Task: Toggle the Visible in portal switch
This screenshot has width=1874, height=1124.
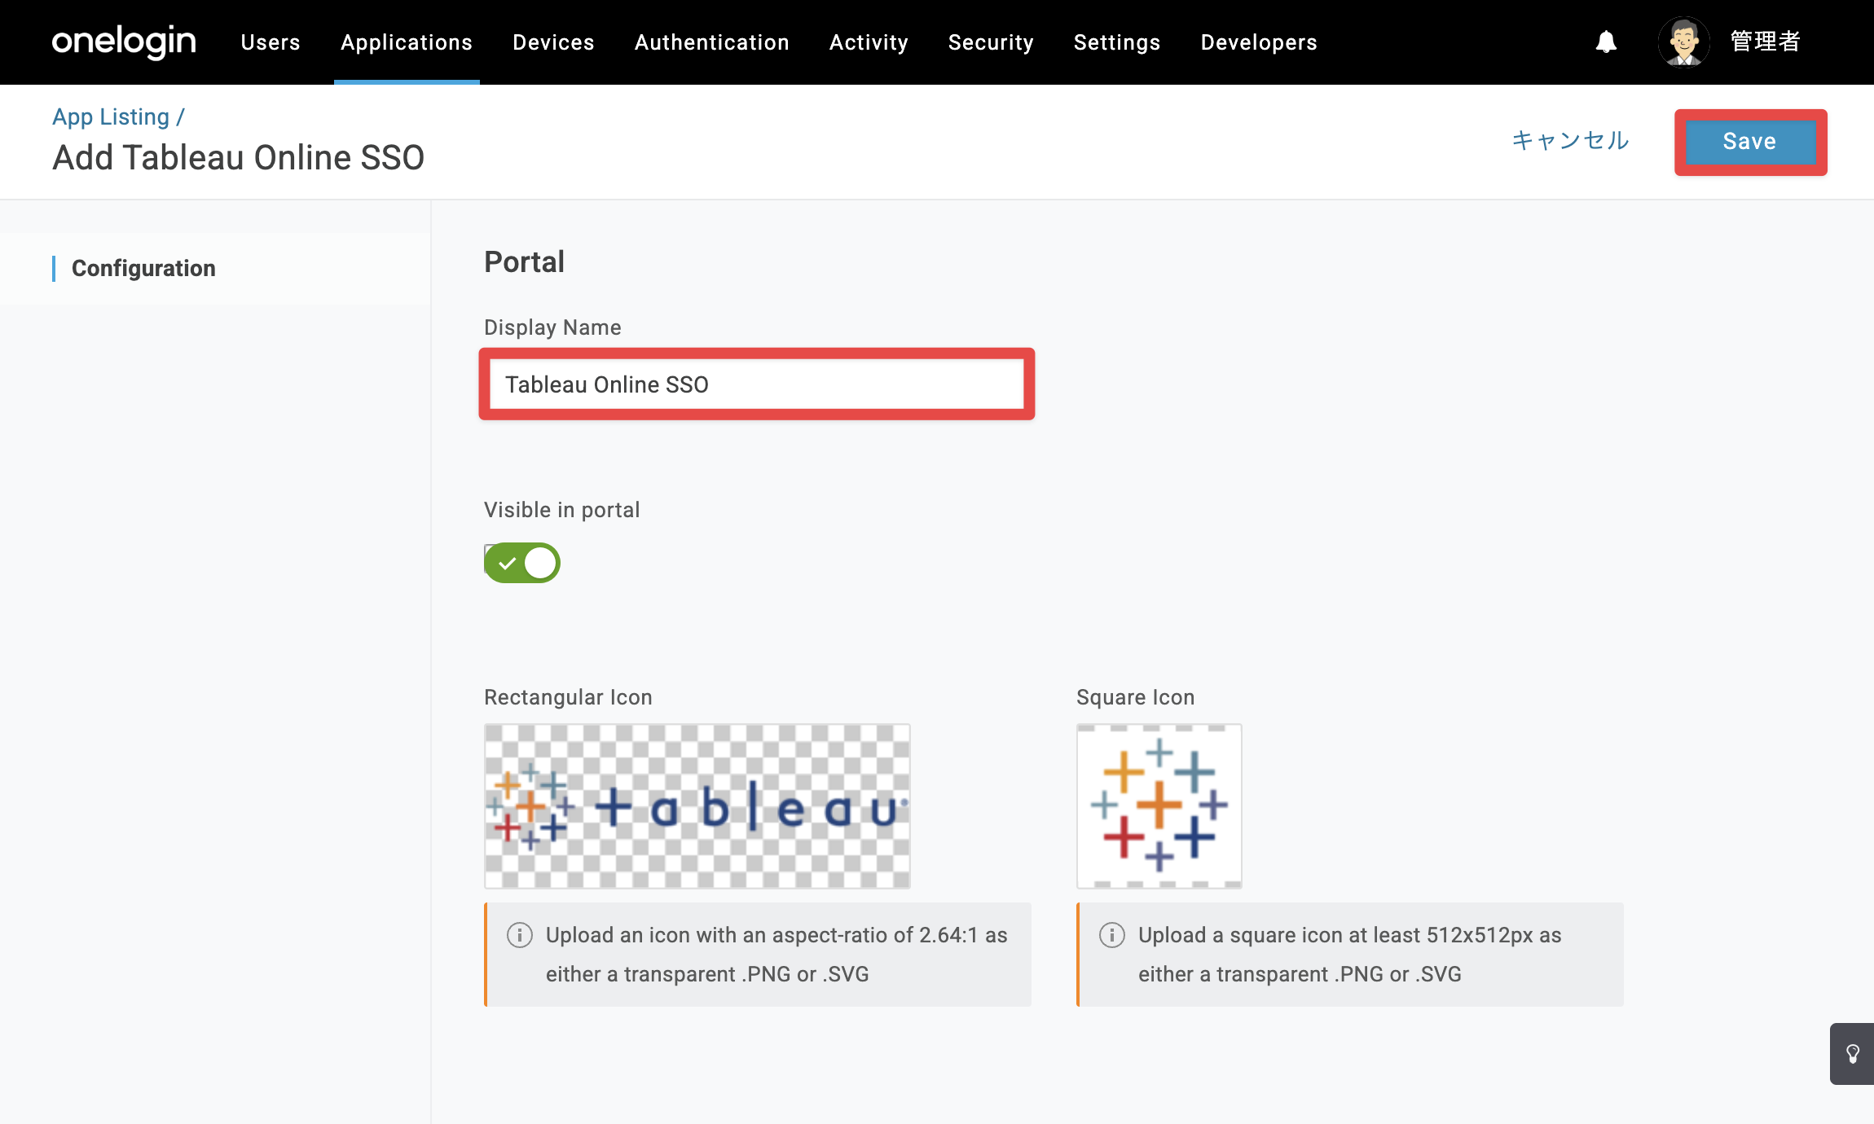Action: point(522,563)
